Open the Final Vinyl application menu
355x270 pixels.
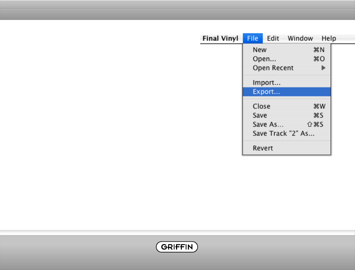coord(220,38)
